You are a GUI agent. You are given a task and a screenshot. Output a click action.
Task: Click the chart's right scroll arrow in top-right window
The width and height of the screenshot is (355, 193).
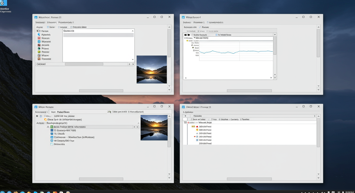(x=271, y=78)
